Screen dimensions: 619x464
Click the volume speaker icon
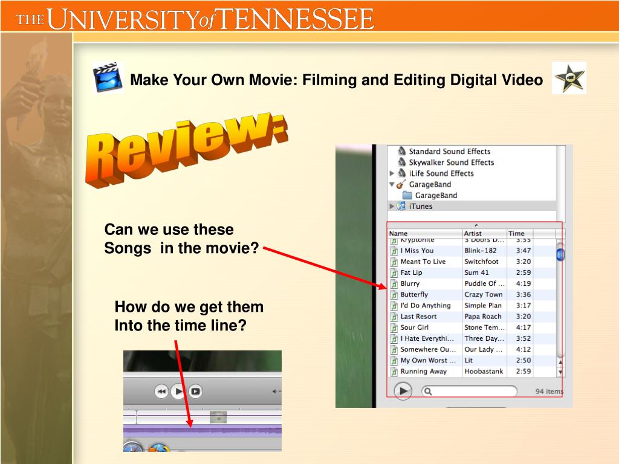tap(274, 391)
